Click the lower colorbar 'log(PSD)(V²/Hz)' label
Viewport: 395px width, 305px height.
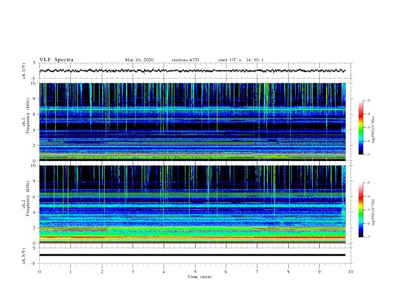[x=374, y=212]
